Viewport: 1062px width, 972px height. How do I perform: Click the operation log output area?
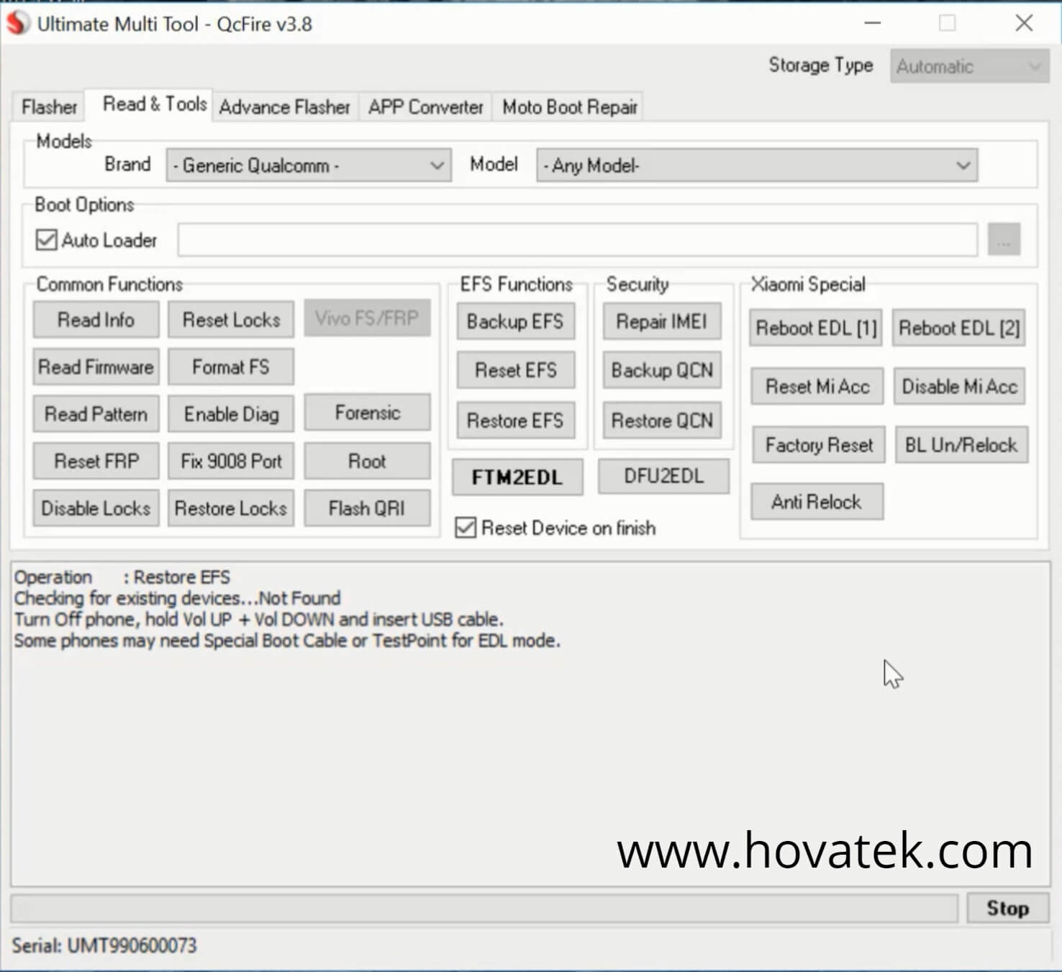(x=530, y=724)
